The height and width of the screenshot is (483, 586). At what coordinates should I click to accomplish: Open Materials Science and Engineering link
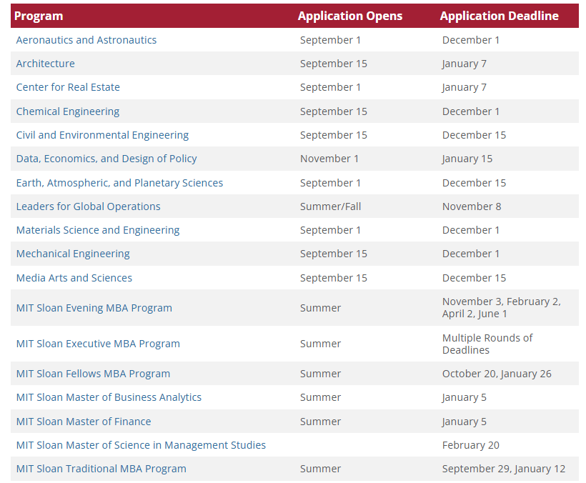click(98, 230)
